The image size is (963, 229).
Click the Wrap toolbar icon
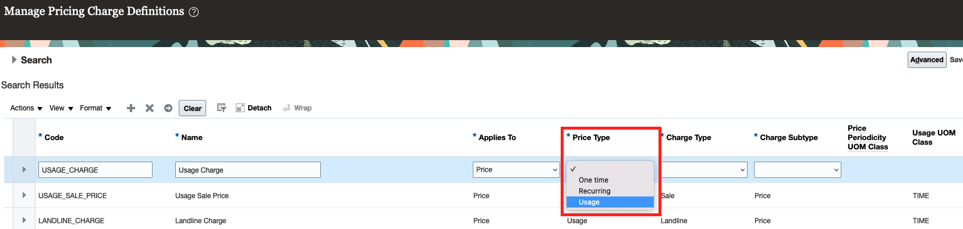point(297,108)
